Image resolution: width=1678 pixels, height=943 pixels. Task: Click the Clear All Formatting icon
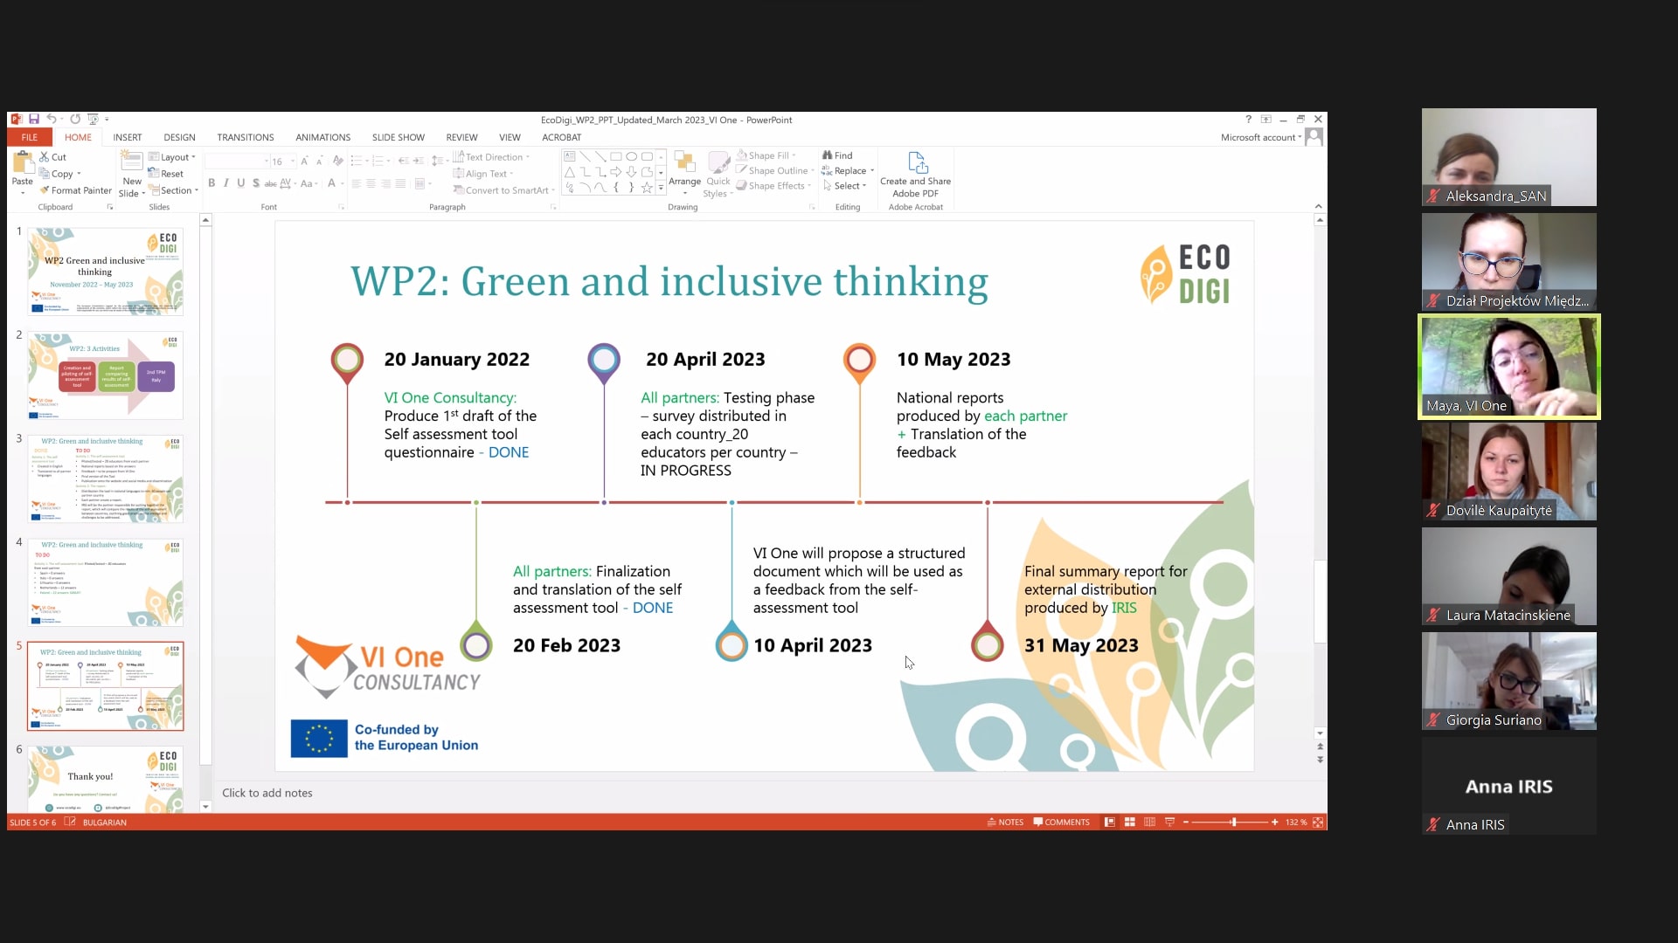click(338, 161)
